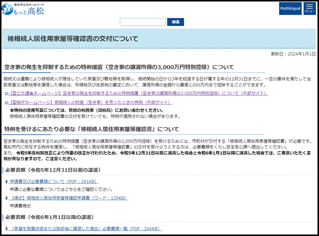Click page title 被相続人居住用家屋等確認書の交付について
Image resolution: width=319 pixels, height=236 pixels.
73,39
